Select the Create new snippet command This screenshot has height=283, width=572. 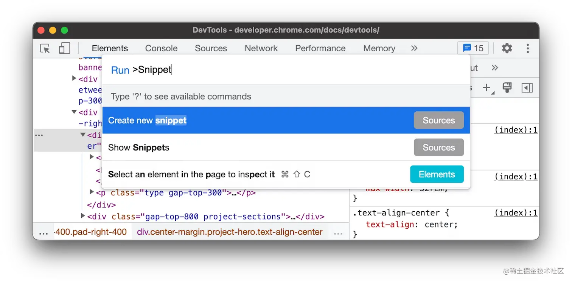click(286, 120)
